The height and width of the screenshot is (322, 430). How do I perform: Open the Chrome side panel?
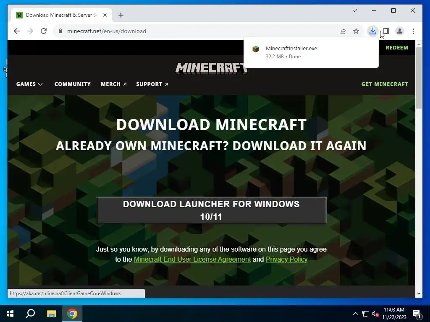(386, 31)
